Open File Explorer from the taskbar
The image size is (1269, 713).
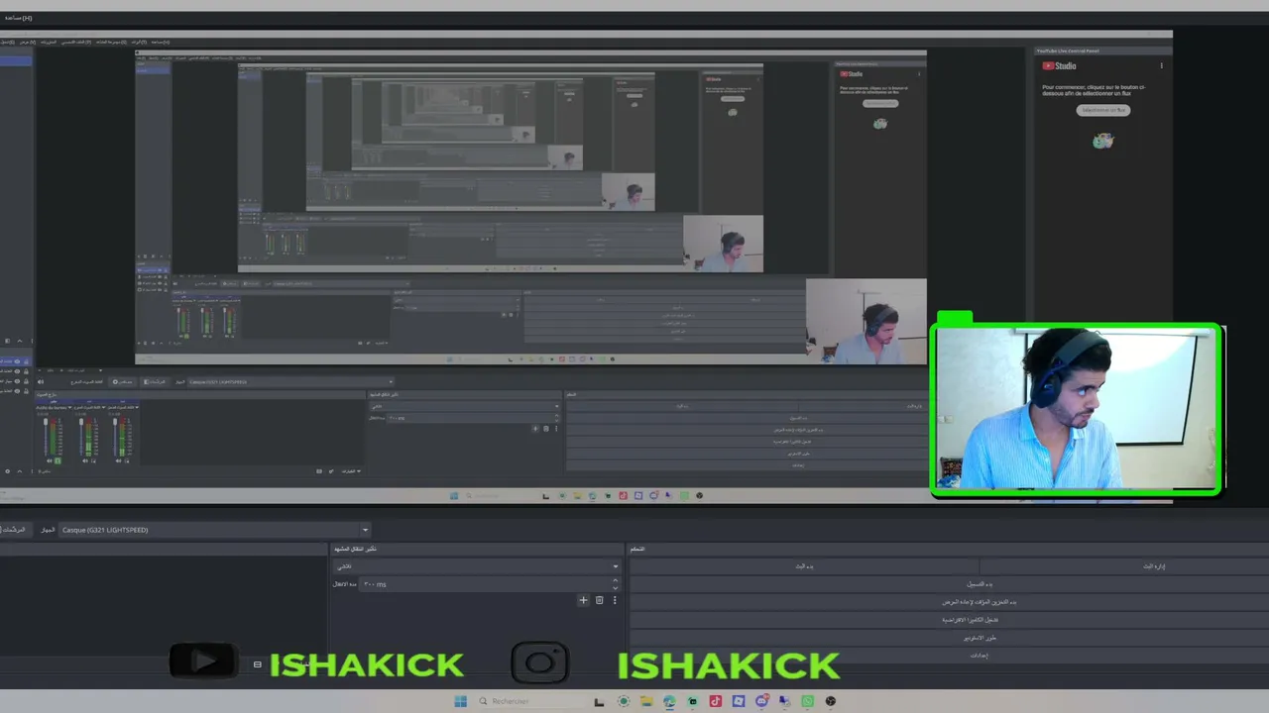click(646, 701)
